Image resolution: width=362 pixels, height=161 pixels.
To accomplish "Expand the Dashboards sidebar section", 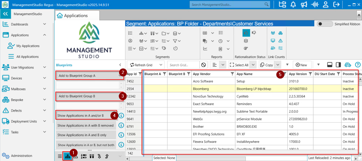I will point(45,24).
